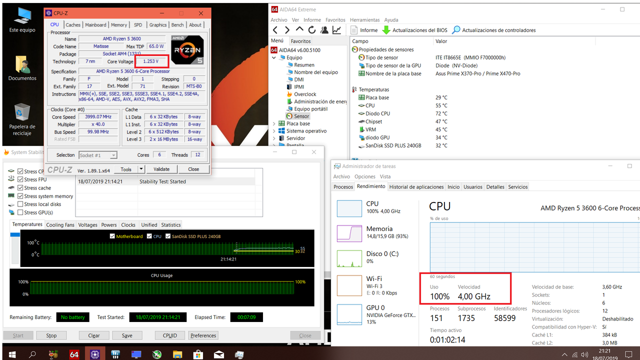
Task: Uncheck Stress cache option
Action: click(20, 188)
